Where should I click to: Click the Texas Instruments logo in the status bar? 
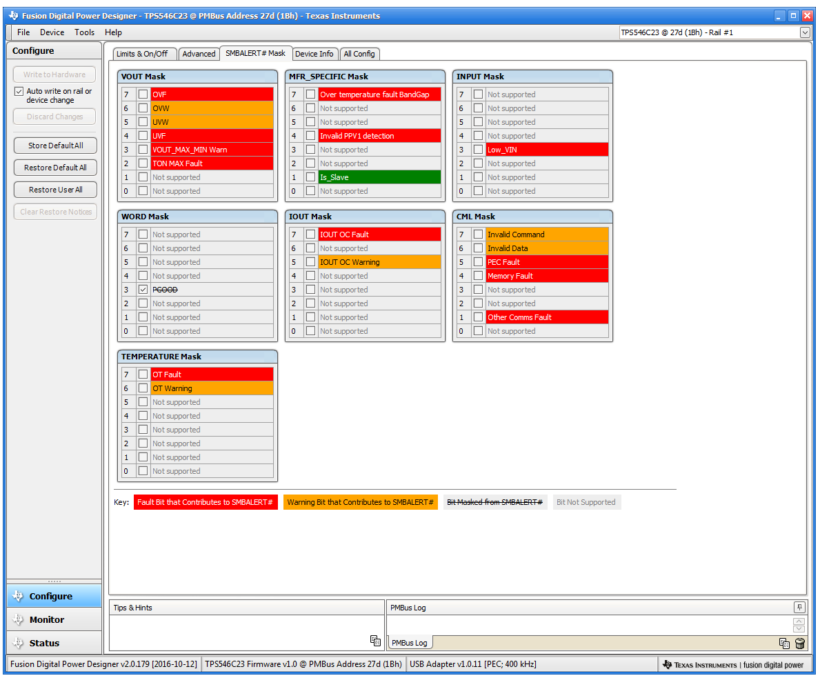coord(668,664)
